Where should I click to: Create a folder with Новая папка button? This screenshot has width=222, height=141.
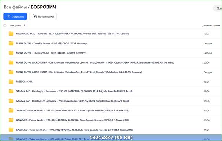[x=43, y=16]
